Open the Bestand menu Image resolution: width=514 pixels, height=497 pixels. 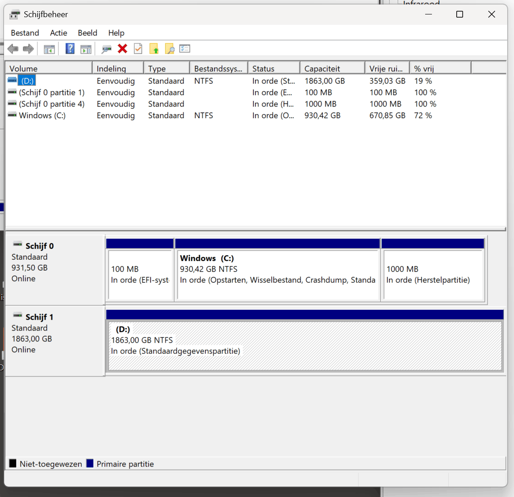tap(25, 33)
